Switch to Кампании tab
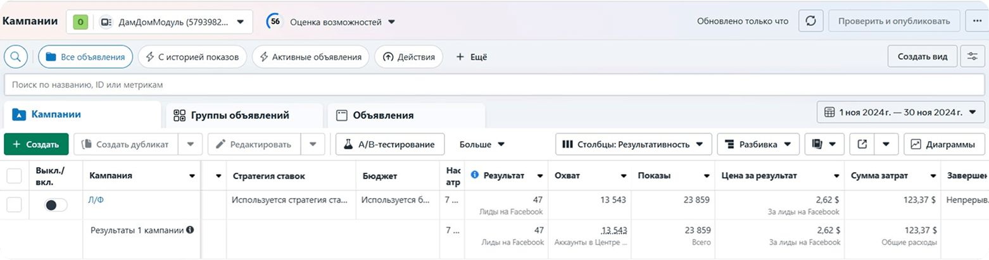989x260 pixels. [81, 115]
